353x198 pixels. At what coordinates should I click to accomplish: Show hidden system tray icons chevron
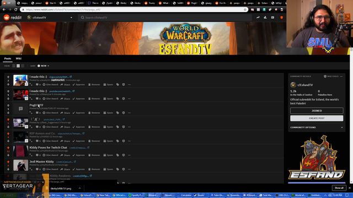325,195
